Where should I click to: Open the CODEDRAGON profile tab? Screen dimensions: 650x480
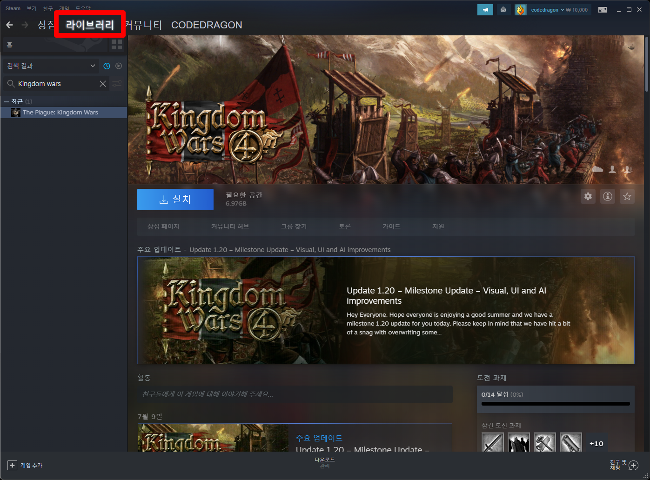pos(207,25)
